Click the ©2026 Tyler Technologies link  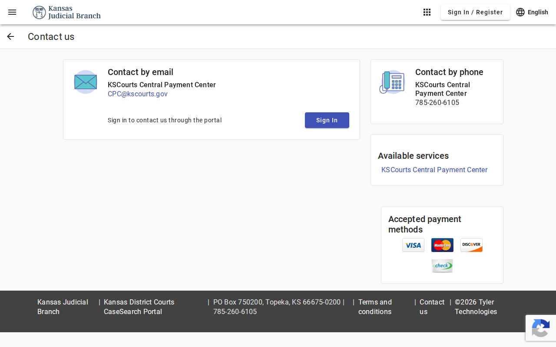tap(476, 307)
